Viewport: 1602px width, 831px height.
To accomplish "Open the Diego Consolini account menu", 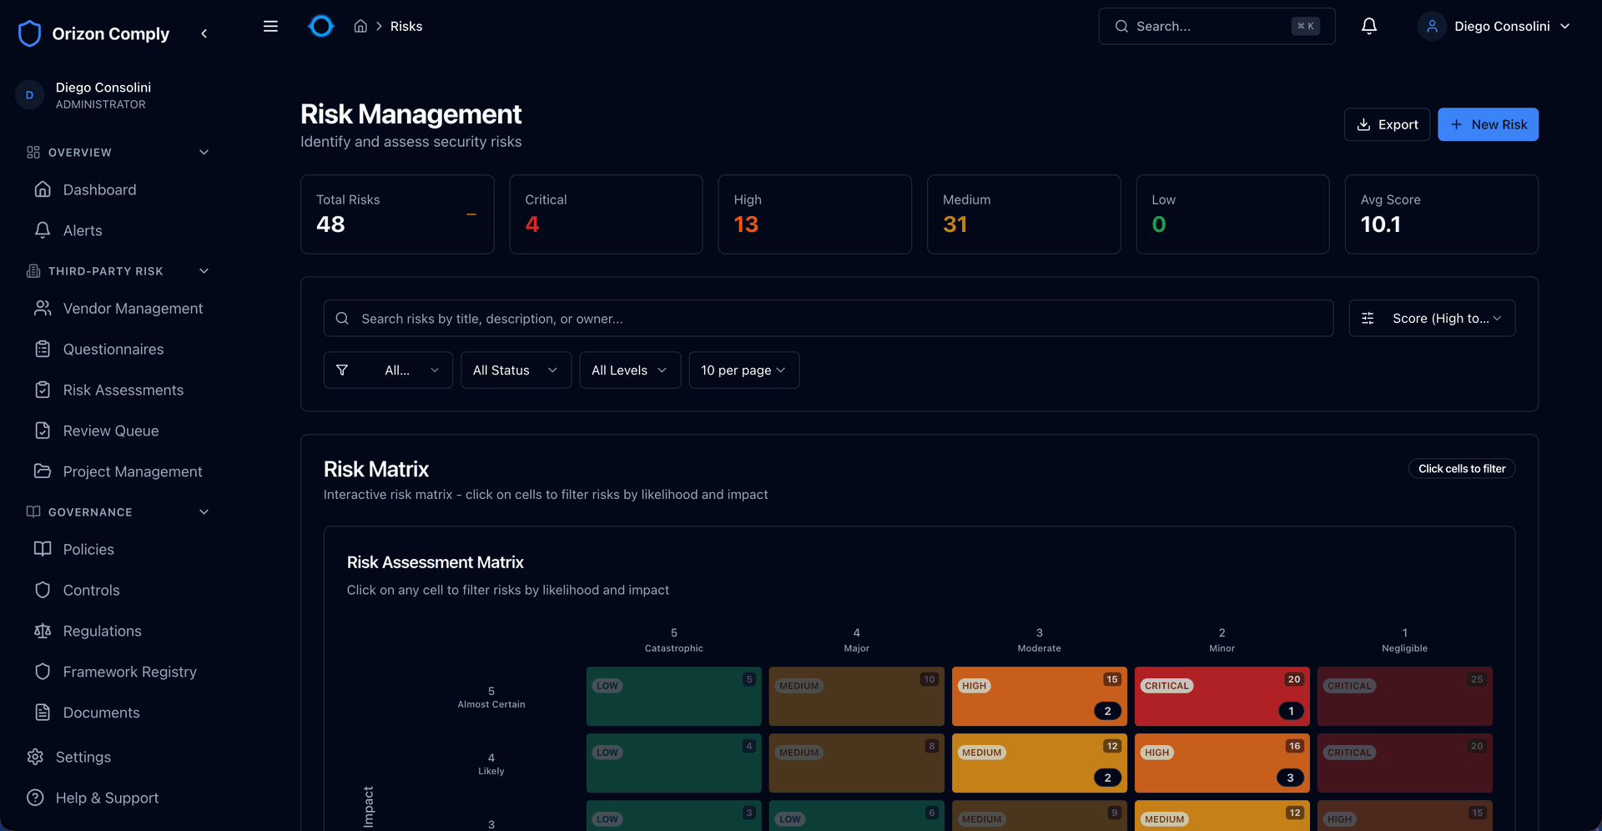I will click(x=1495, y=26).
